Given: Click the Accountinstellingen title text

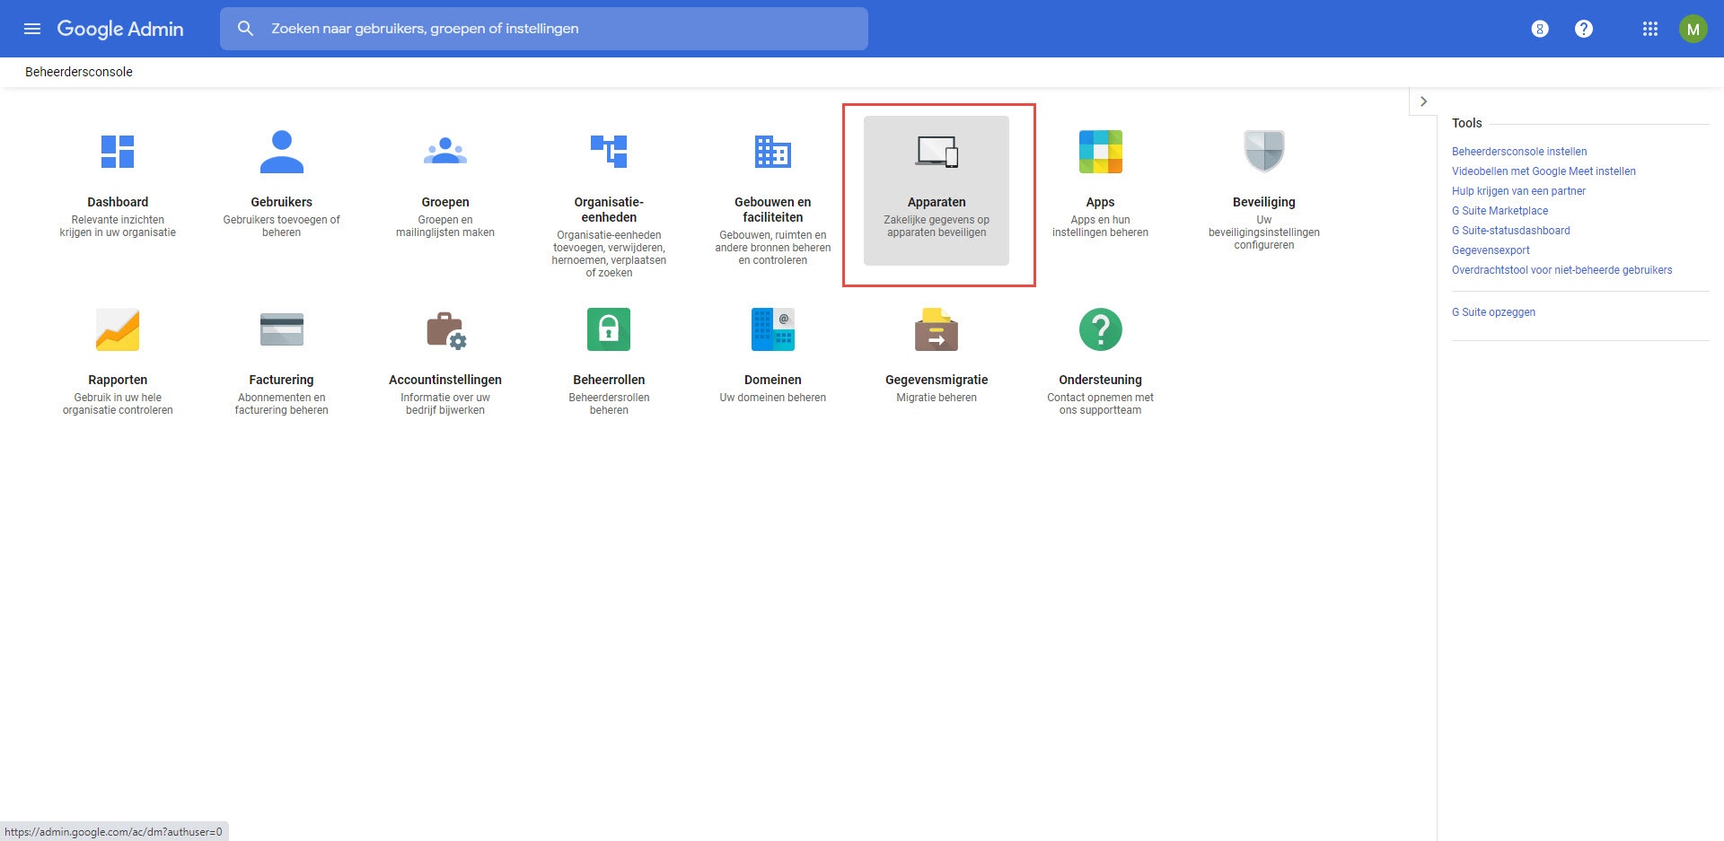Looking at the screenshot, I should click(445, 380).
